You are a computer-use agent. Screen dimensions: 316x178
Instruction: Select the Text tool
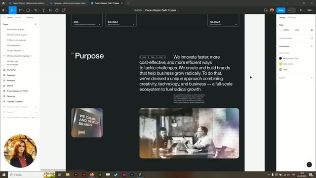click(43, 10)
